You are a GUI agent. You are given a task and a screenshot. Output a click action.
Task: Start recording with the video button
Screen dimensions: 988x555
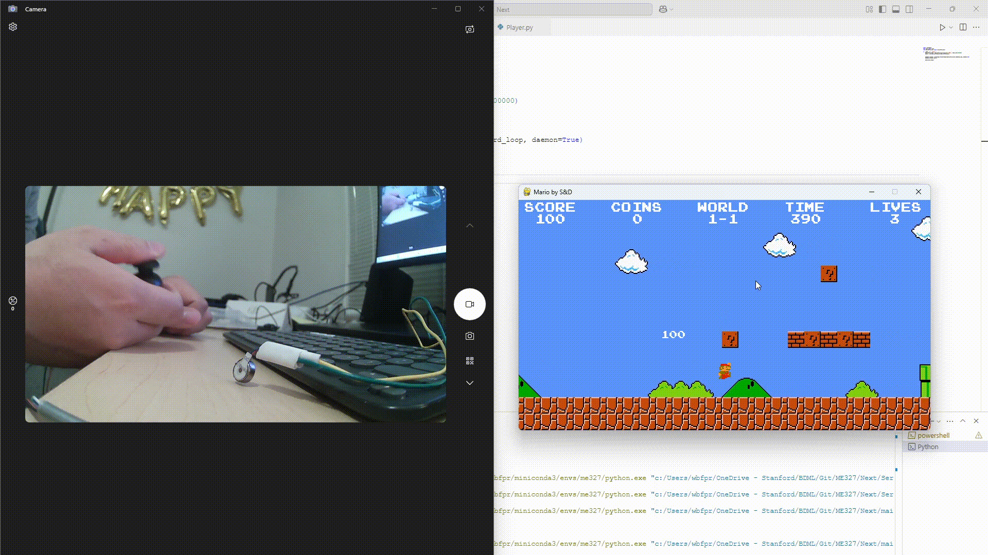coord(469,304)
